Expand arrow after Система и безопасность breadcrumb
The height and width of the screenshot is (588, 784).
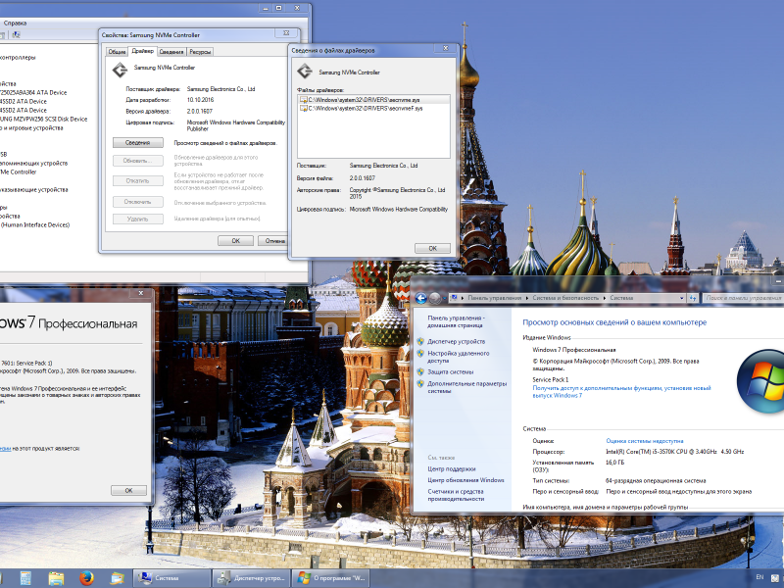(604, 298)
